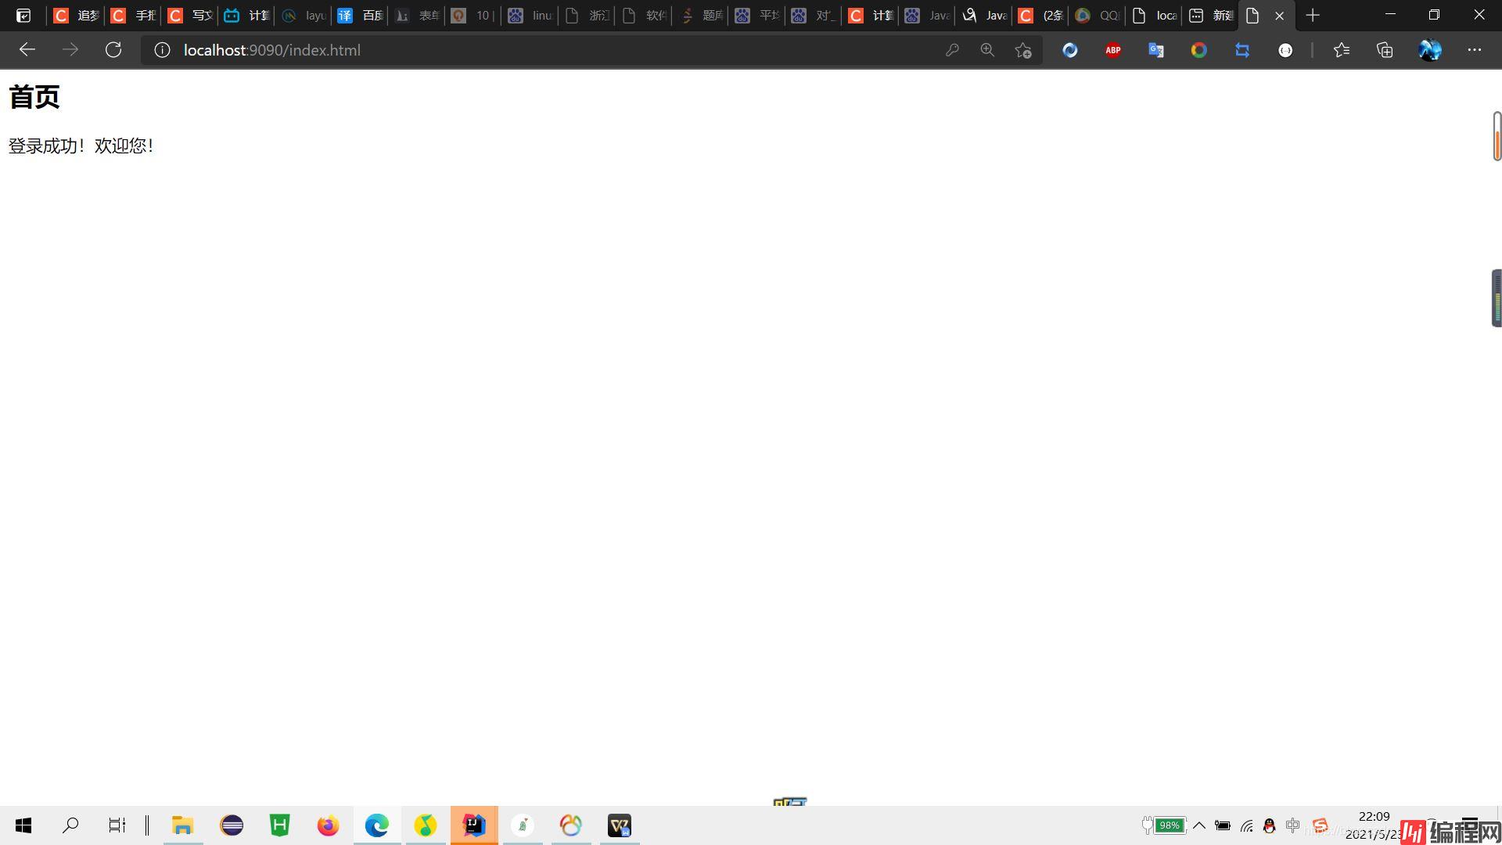
Task: Open Windows taskbar search
Action: click(x=70, y=825)
